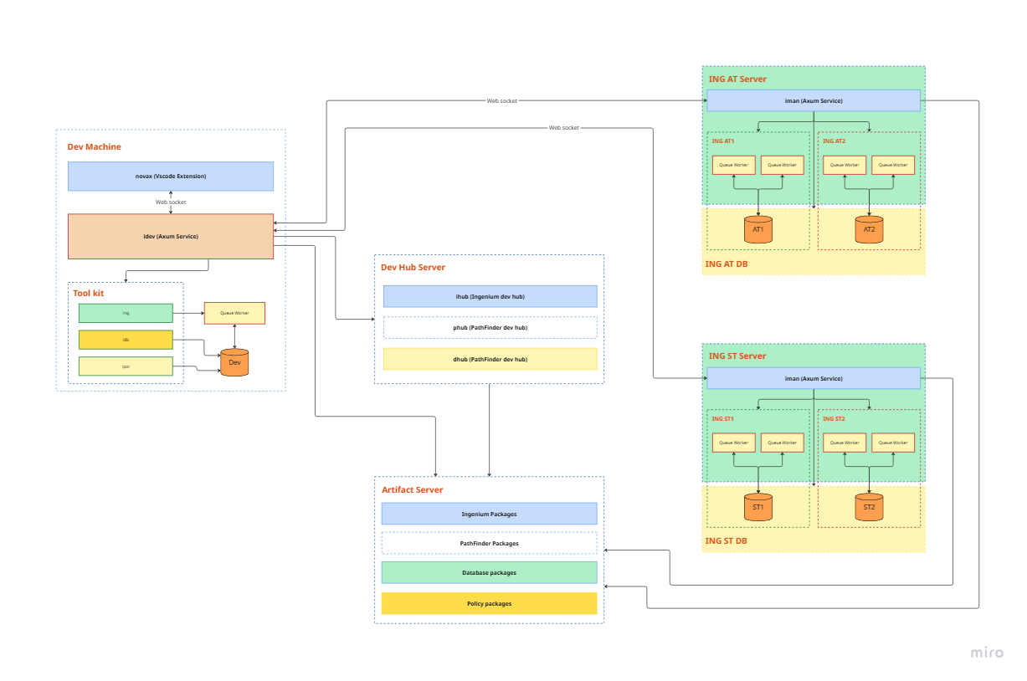Select the yellow Policy packages shape
1027x681 pixels.
point(490,603)
